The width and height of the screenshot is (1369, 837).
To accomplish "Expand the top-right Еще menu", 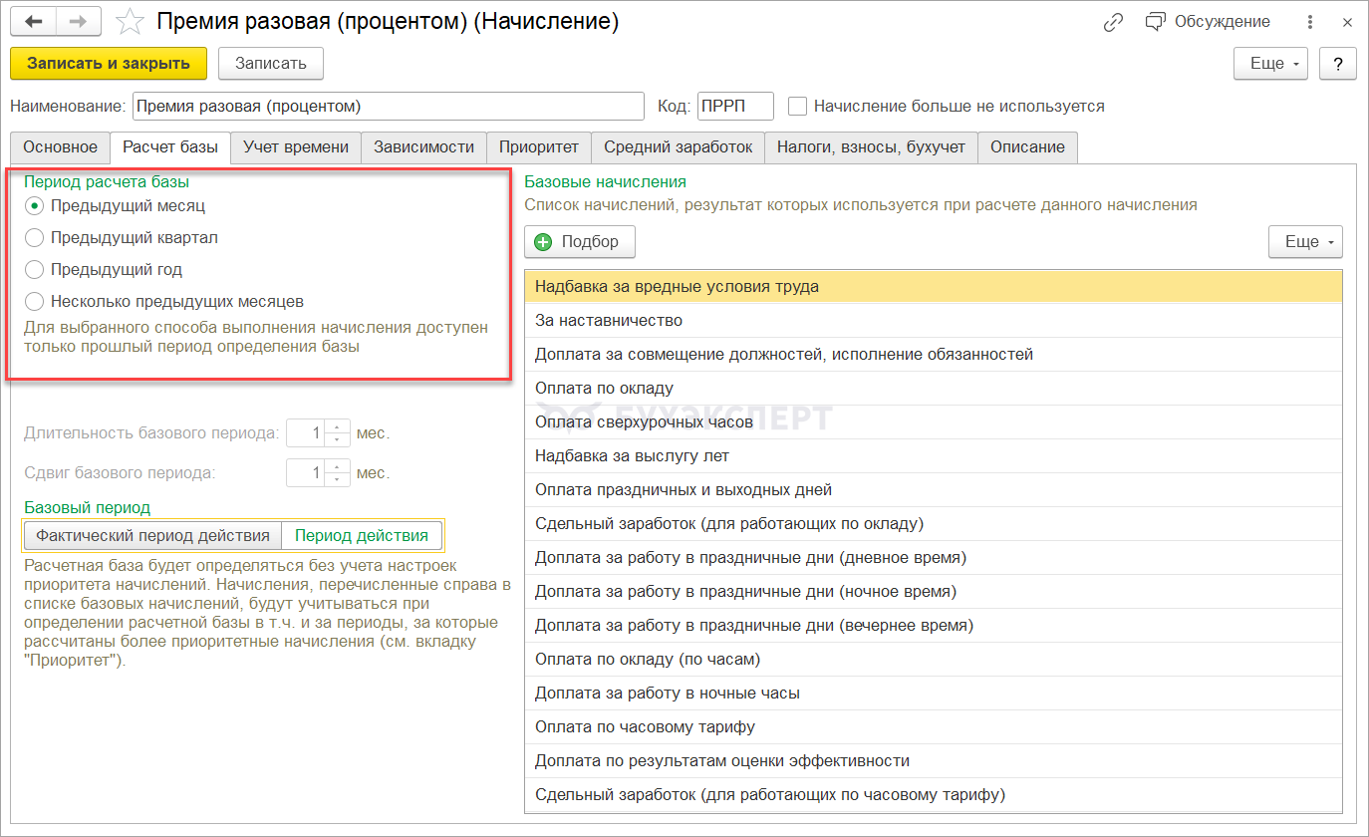I will click(x=1270, y=64).
